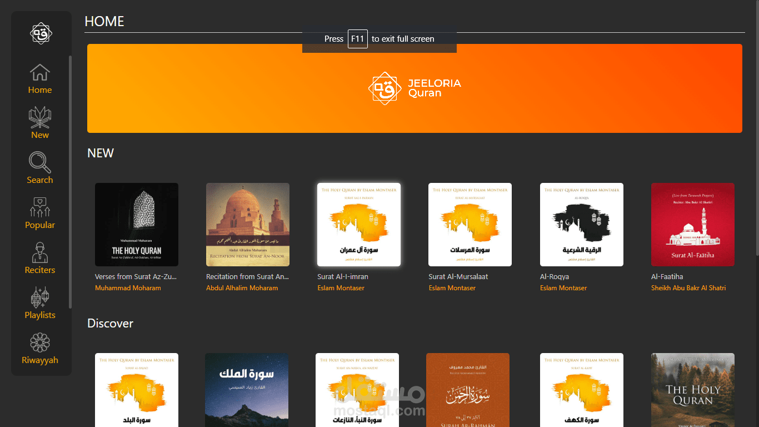Open the Reciters person icon

pyautogui.click(x=40, y=252)
